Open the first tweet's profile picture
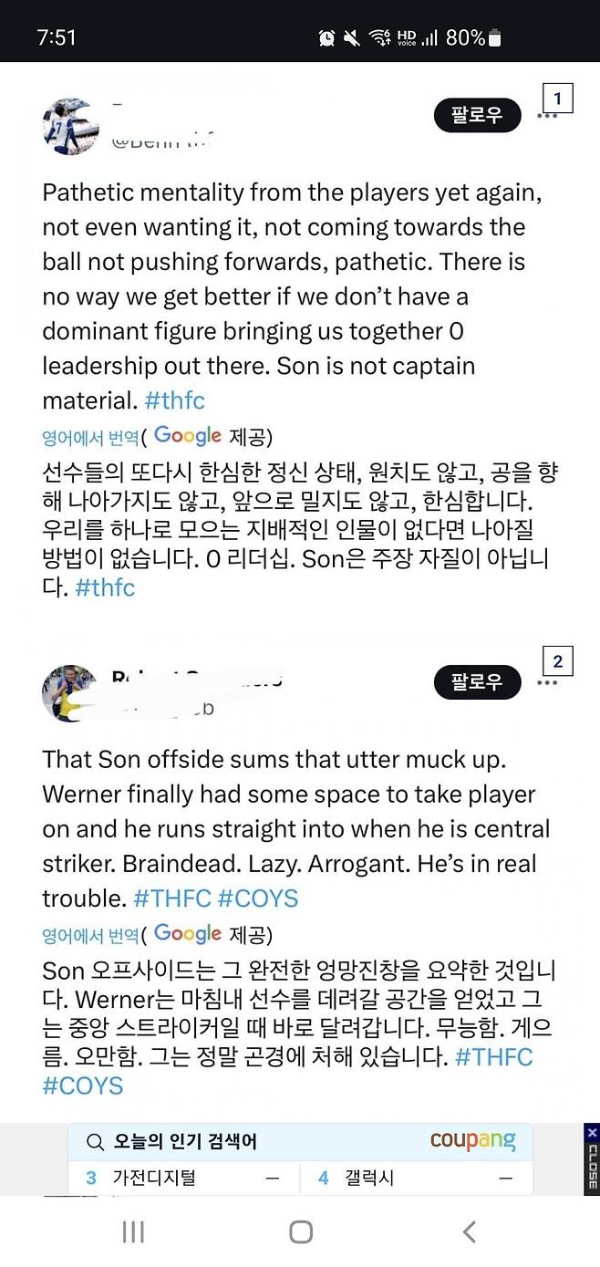The height and width of the screenshot is (1267, 600). point(72,121)
